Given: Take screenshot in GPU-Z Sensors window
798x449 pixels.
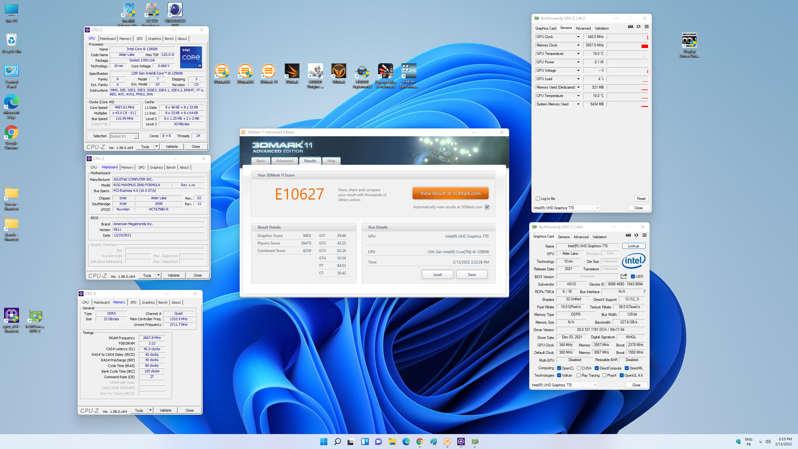Looking at the screenshot, I should coord(630,27).
